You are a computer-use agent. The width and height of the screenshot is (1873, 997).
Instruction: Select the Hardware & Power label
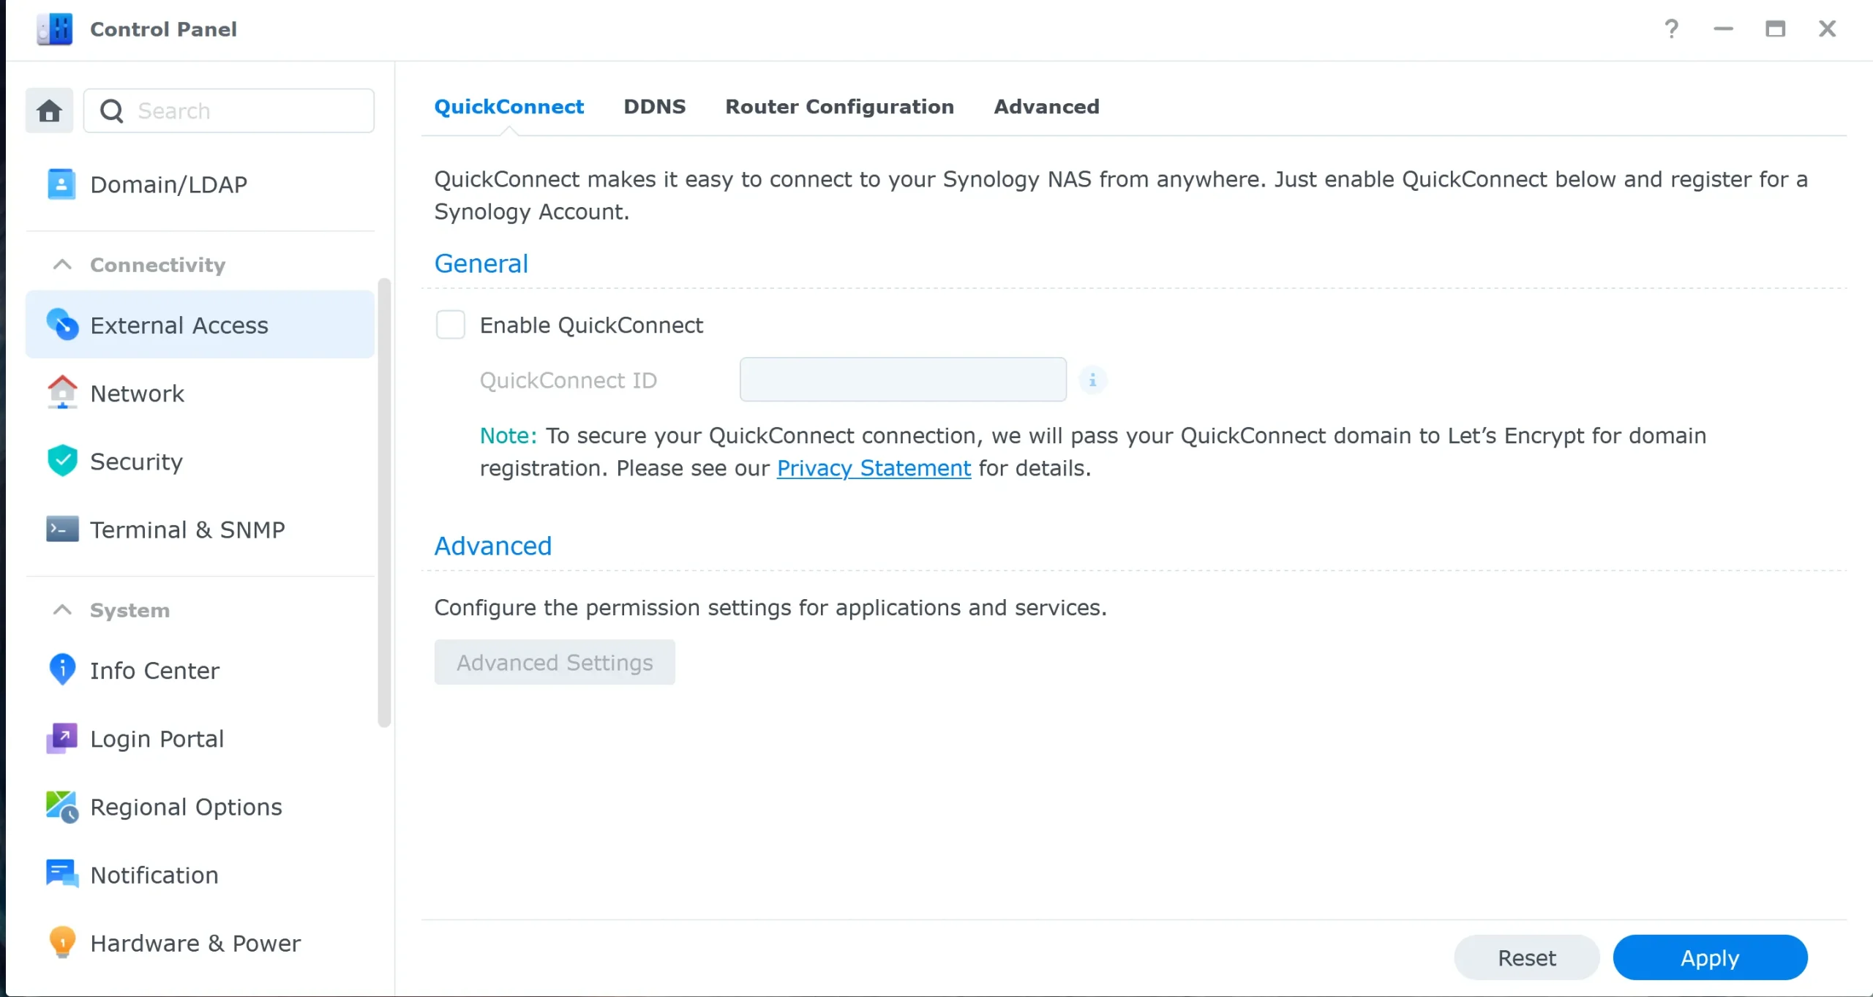[195, 943]
